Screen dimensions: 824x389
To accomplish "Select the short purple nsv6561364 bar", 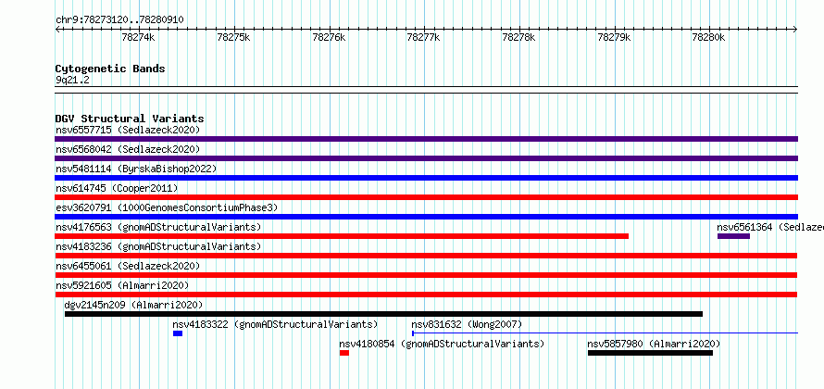I will 733,236.
